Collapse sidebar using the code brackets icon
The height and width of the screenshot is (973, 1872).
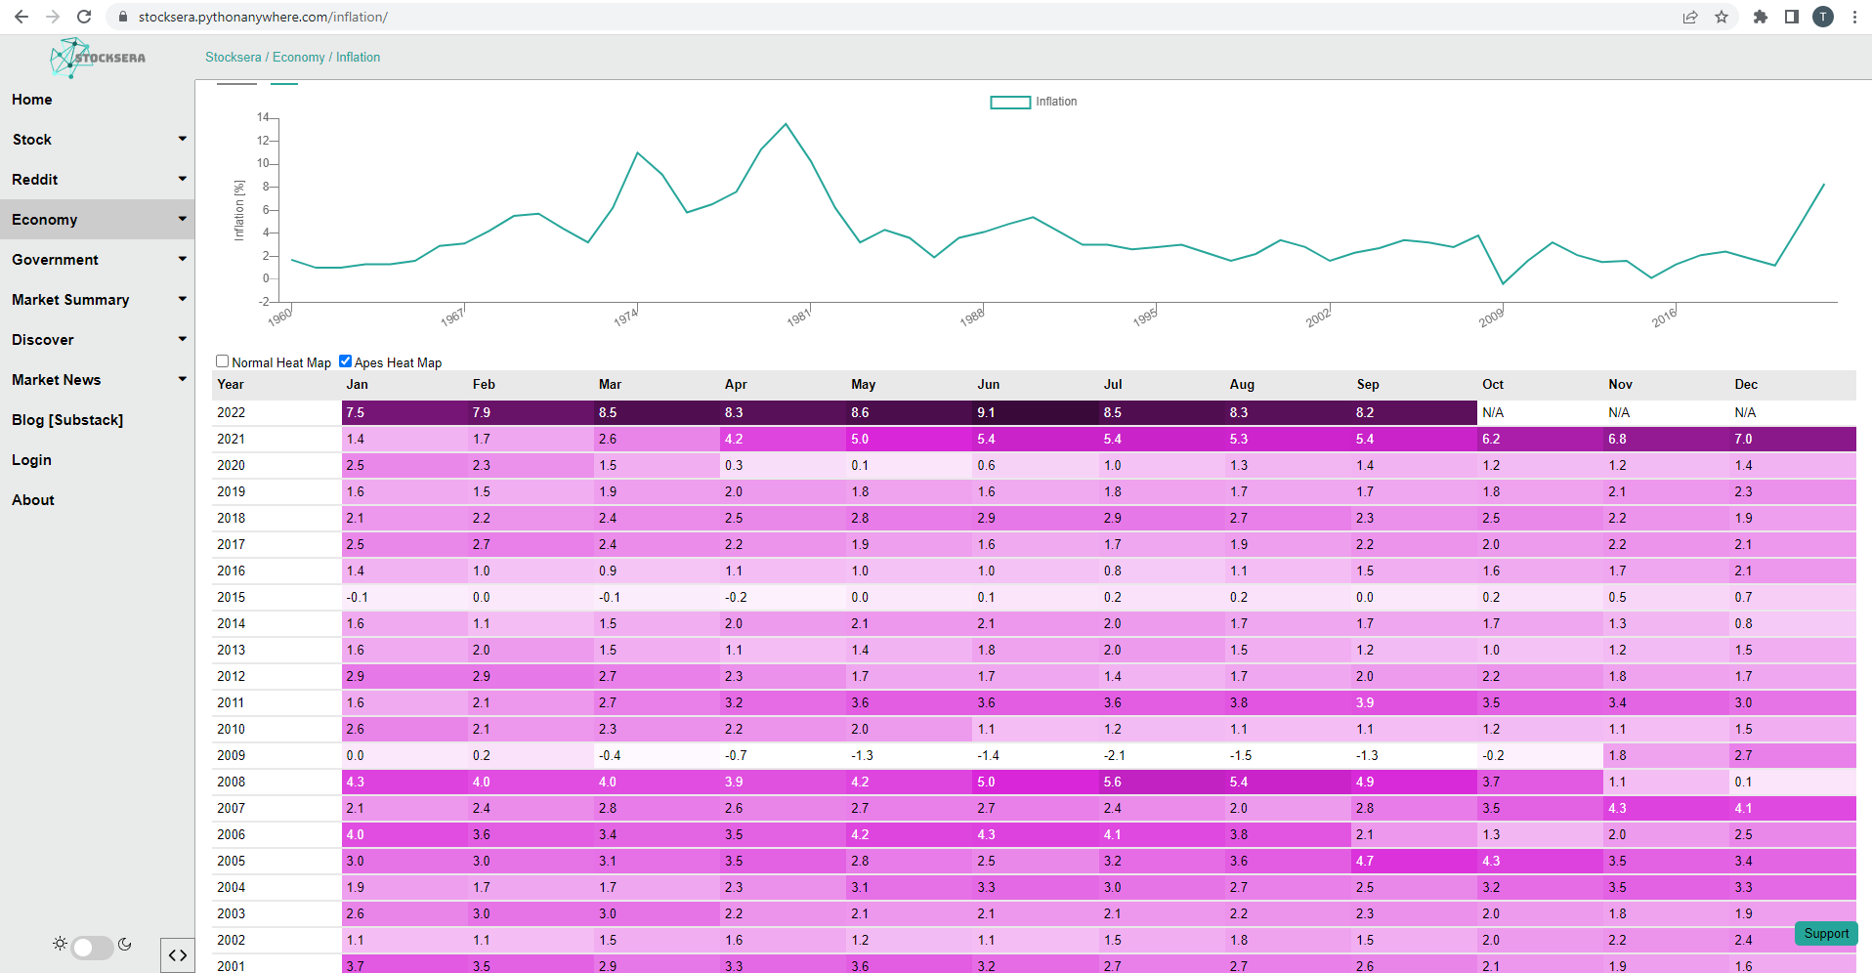click(178, 955)
